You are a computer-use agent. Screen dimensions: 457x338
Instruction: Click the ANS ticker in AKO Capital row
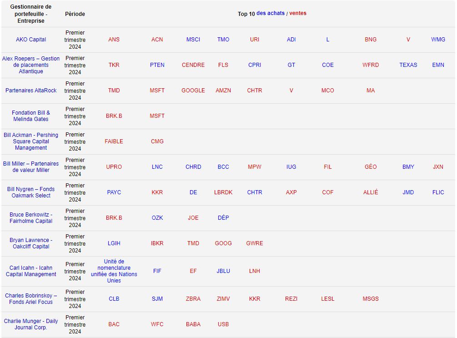click(x=114, y=40)
